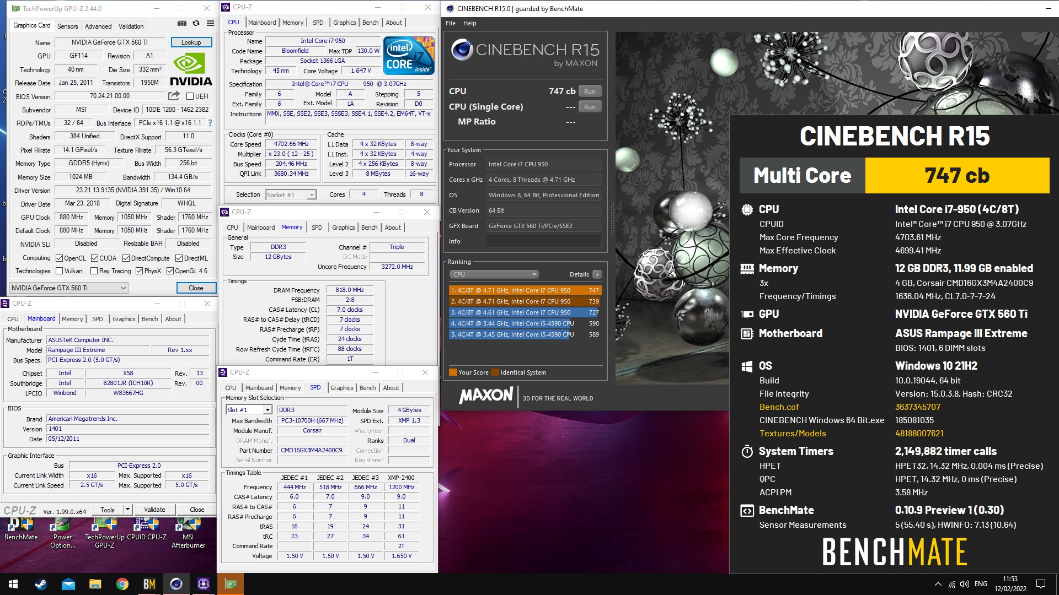Open the Bench tab in the top CPU-Z window
The image size is (1059, 595).
coord(370,23)
